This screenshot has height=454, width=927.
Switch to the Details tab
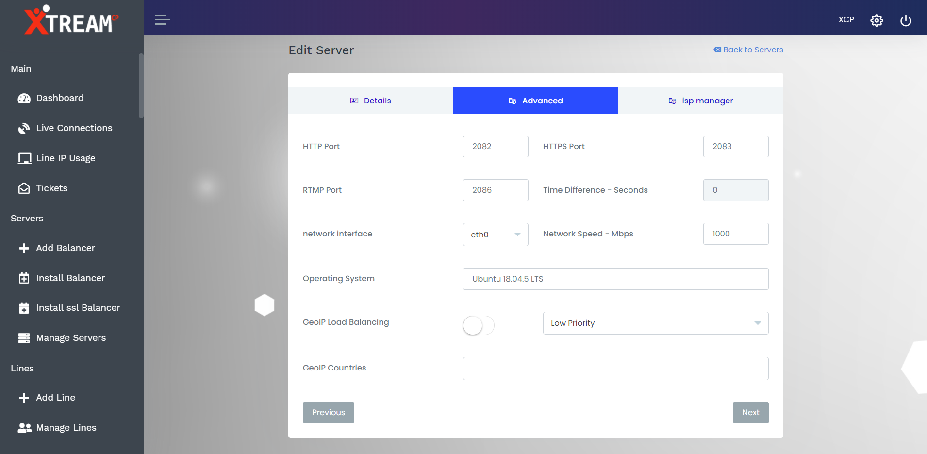coord(371,101)
